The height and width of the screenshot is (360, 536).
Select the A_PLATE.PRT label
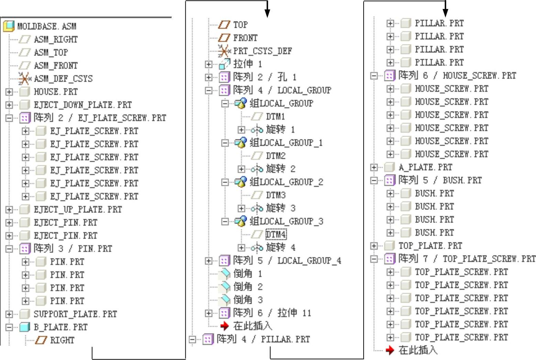pos(425,167)
